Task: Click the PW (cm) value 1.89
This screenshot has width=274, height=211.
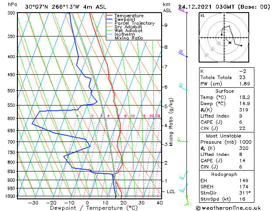Action: (x=244, y=83)
